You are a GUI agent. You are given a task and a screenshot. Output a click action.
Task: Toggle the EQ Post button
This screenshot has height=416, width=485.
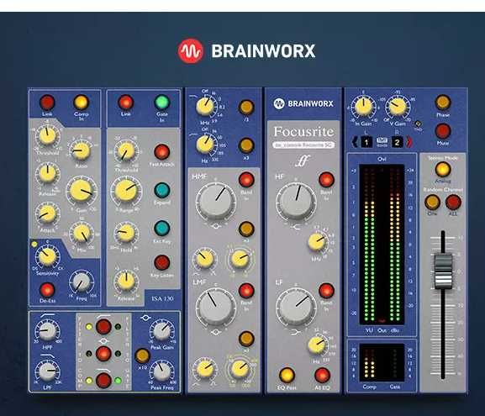(287, 375)
